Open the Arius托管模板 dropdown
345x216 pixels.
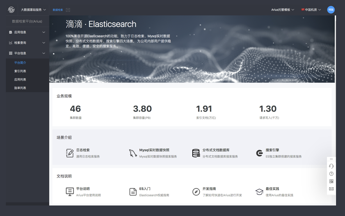click(283, 10)
